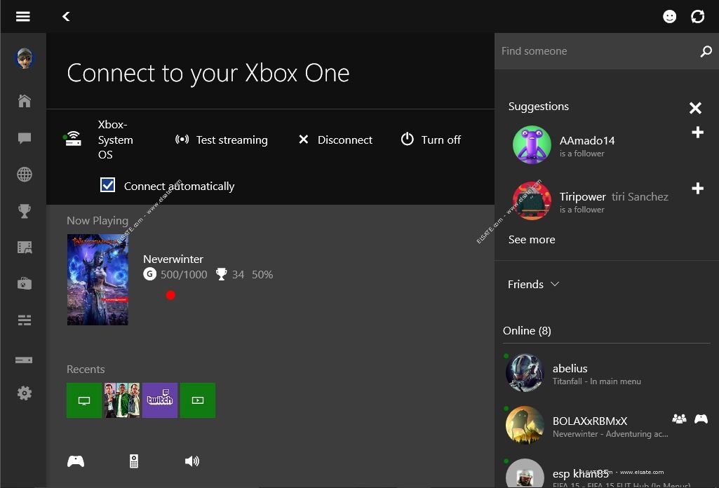
Task: Open abelius in the friends list
Action: [x=607, y=373]
